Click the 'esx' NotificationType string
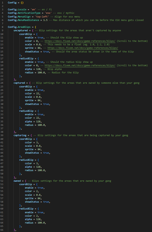 coord(48,13)
